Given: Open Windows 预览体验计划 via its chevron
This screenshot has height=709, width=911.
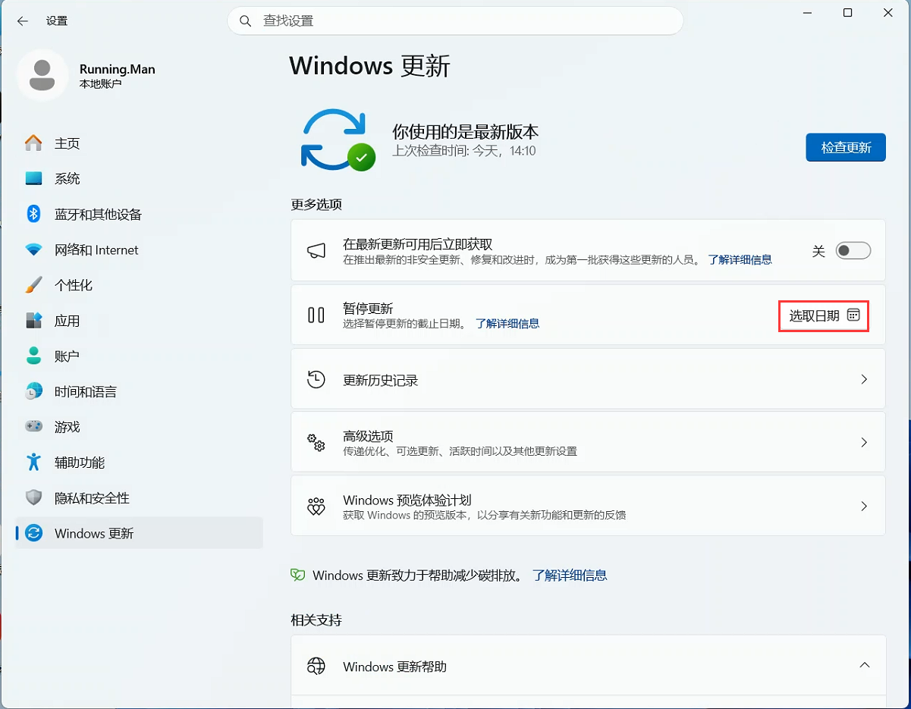Looking at the screenshot, I should pos(864,506).
